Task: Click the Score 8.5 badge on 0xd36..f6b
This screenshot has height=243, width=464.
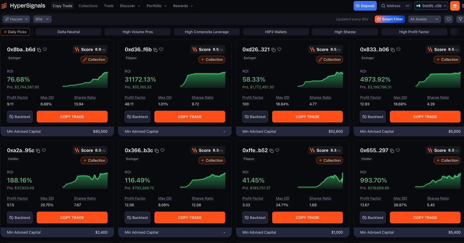Action: click(208, 50)
